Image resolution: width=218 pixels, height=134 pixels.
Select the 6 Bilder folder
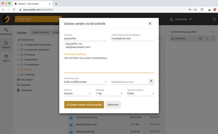27,70
